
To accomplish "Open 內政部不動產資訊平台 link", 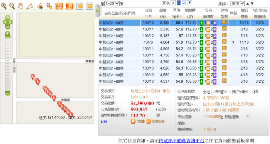I will coord(181,141).
